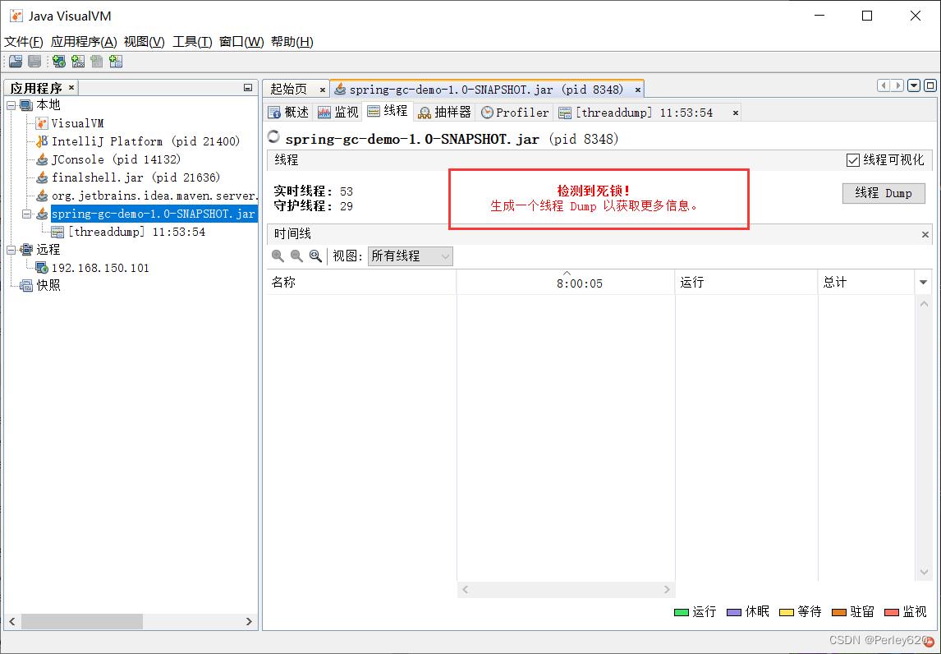Image resolution: width=941 pixels, height=654 pixels.
Task: Open the document tab list dropdown
Action: (x=914, y=85)
